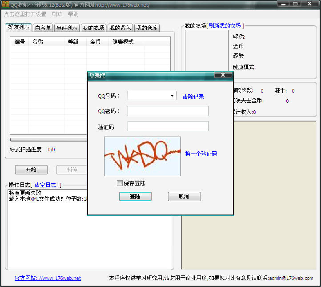Click the 健康模式 column header
The width and height of the screenshot is (321, 287).
pyautogui.click(x=126, y=42)
